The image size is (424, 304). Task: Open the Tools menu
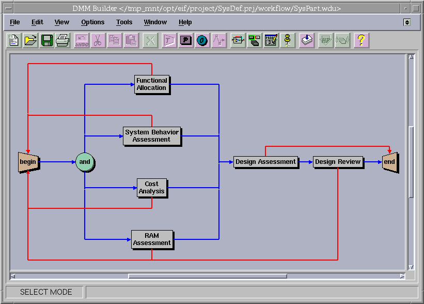124,22
